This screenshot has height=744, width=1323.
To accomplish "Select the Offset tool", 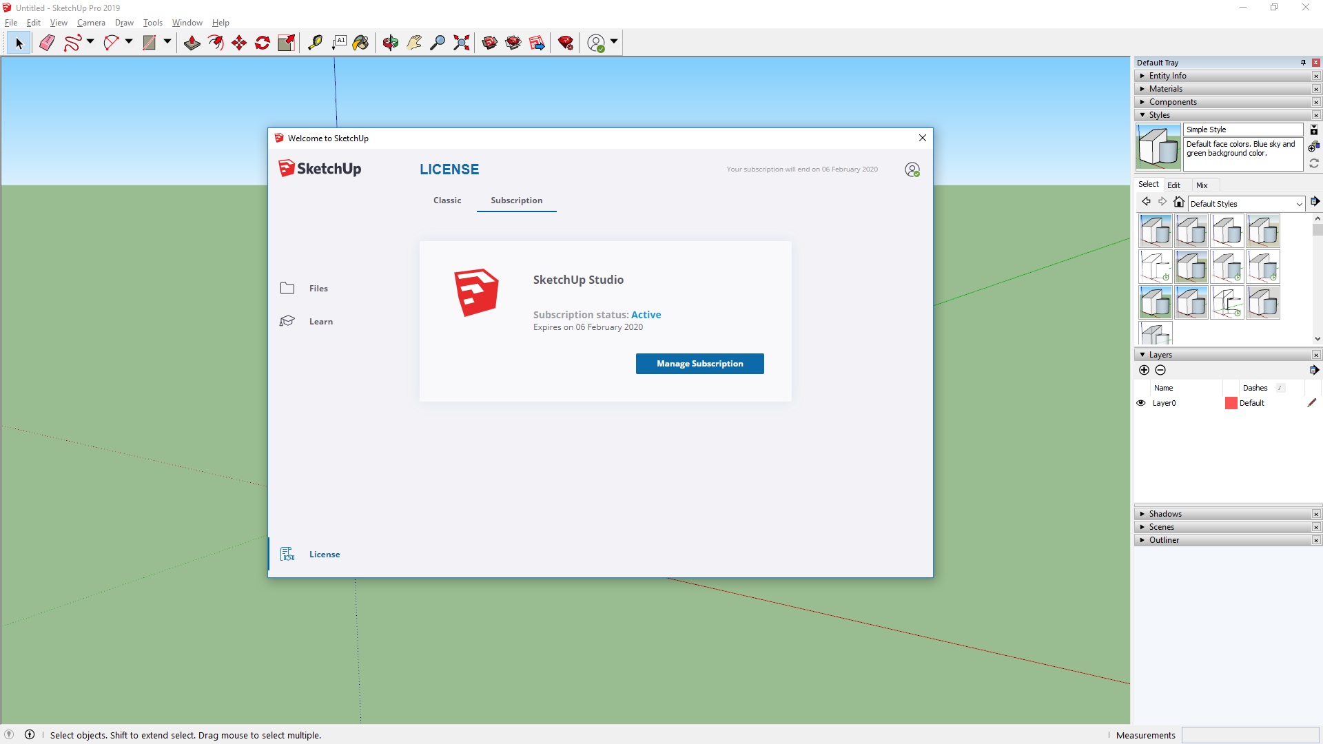I will [216, 43].
